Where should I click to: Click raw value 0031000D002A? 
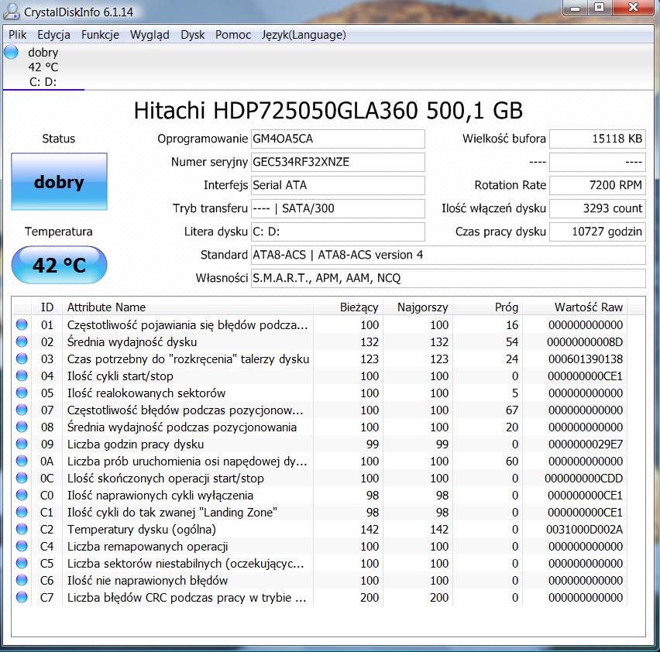tap(584, 529)
